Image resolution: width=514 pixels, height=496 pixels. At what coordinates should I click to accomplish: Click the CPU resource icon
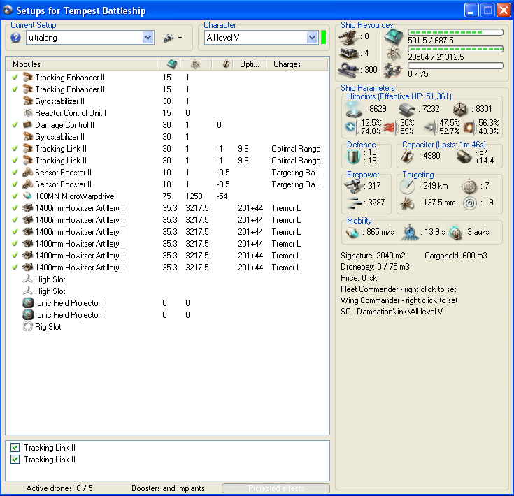click(x=393, y=36)
